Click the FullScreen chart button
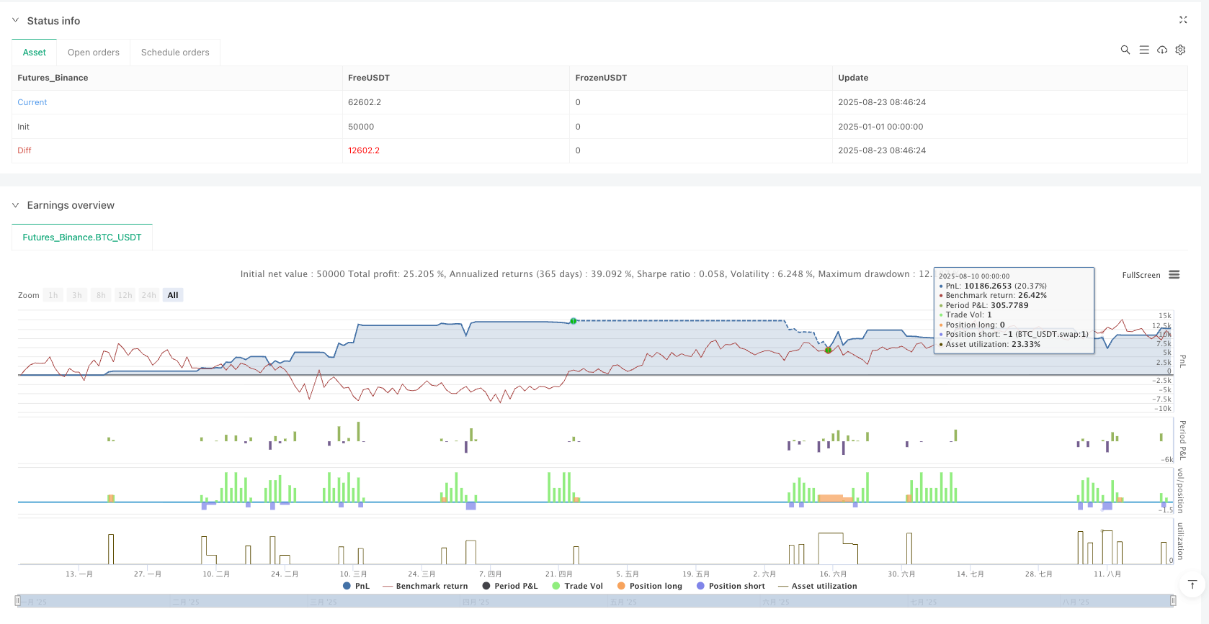1209x624 pixels. click(1141, 275)
